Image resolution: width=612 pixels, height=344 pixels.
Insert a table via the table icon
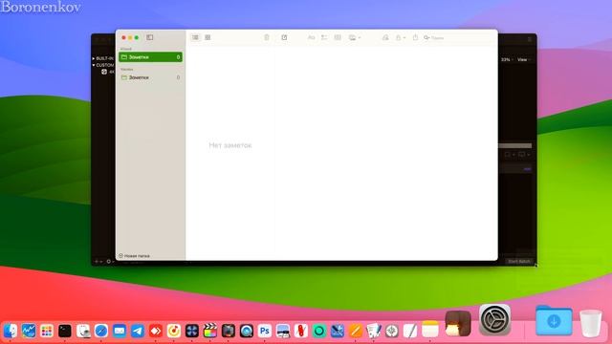(338, 37)
